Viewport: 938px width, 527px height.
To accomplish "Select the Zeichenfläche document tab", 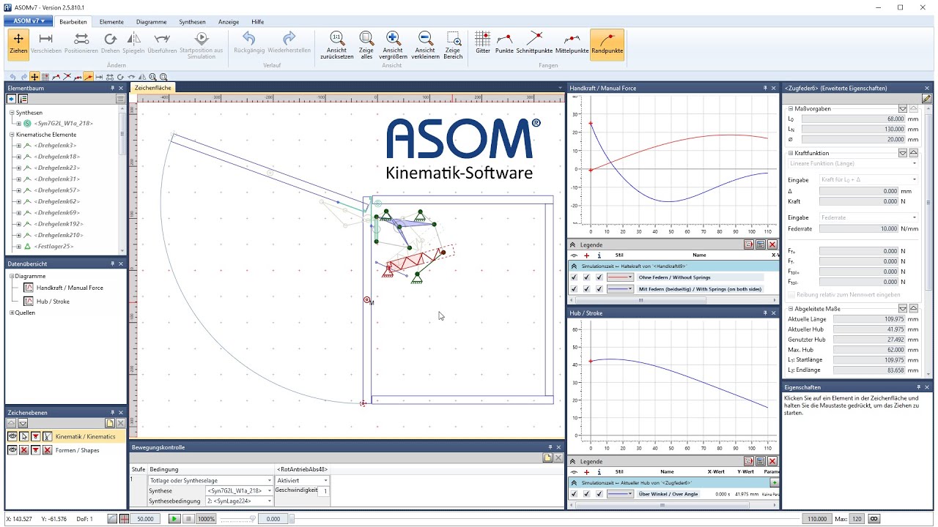I will (153, 88).
